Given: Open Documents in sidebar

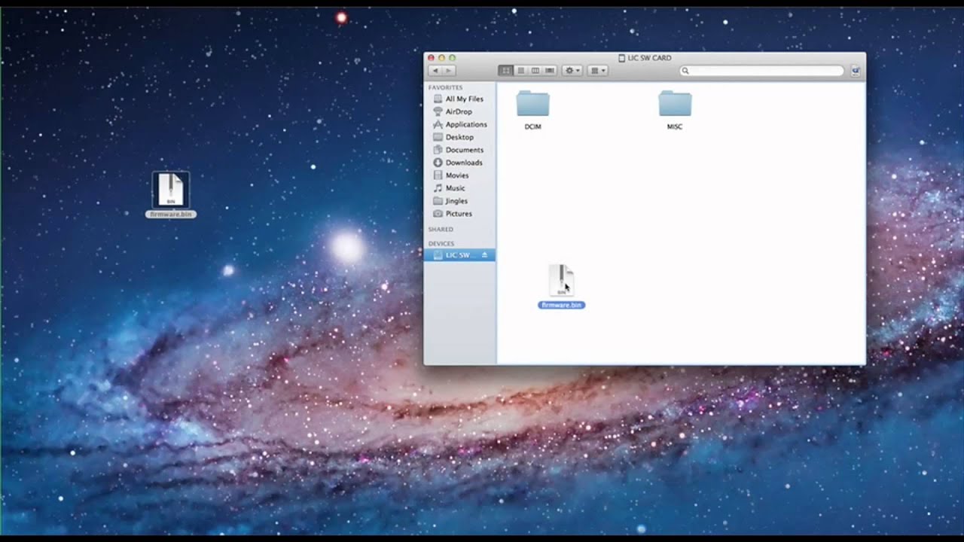Looking at the screenshot, I should 459,150.
